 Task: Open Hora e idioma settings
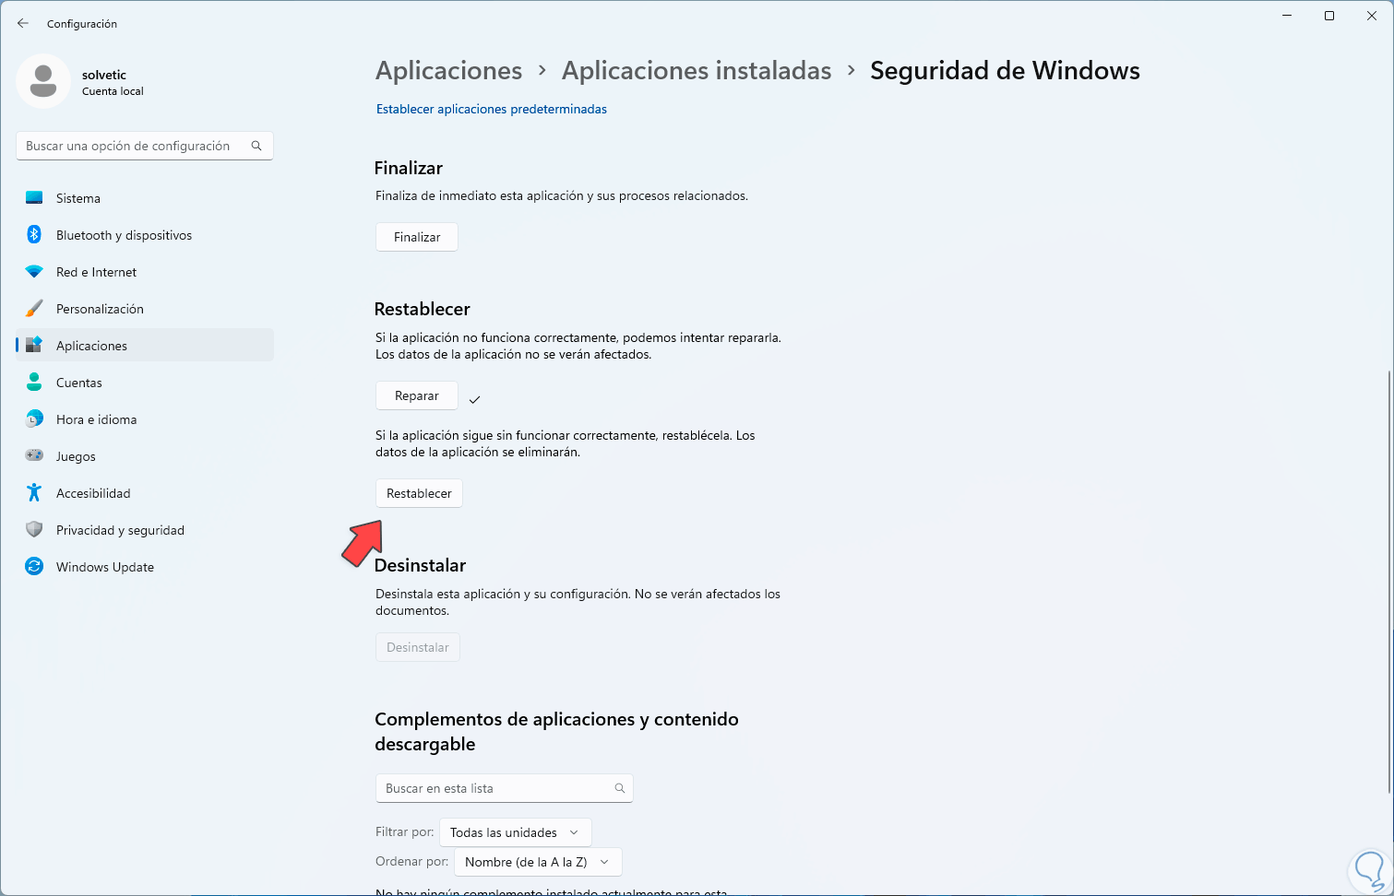click(x=145, y=419)
